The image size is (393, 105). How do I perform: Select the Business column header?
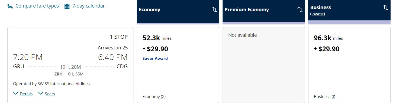[349, 11]
